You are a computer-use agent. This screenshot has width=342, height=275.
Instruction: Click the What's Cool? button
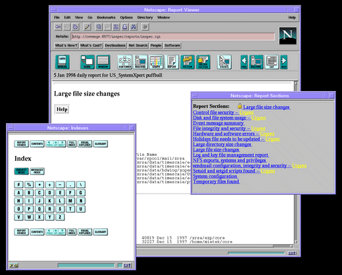pyautogui.click(x=91, y=45)
